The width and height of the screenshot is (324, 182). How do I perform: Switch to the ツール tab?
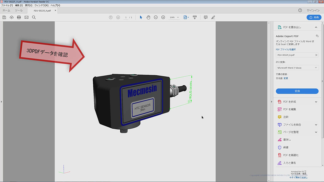coord(19,10)
